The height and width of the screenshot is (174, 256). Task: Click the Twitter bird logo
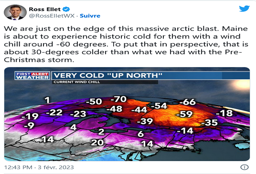pyautogui.click(x=244, y=9)
